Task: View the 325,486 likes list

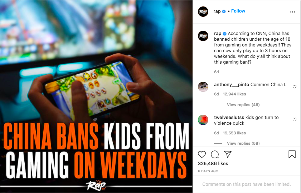Action: [x=213, y=163]
